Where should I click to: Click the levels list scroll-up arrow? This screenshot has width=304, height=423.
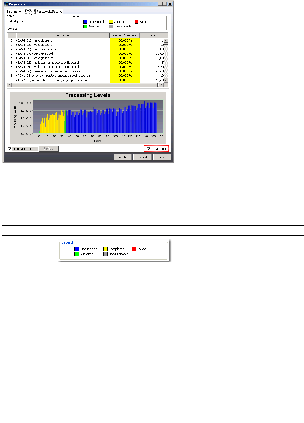166,40
